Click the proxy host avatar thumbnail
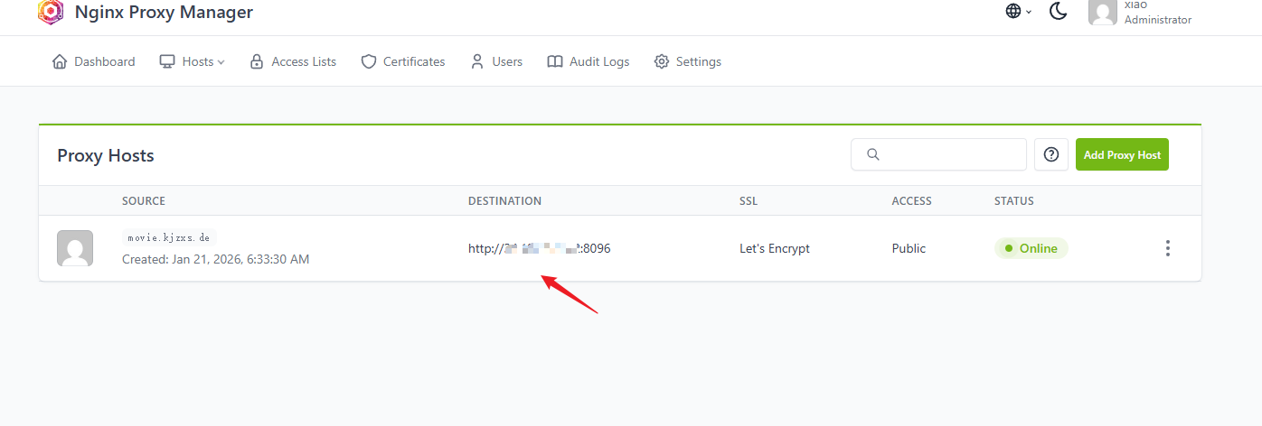The height and width of the screenshot is (426, 1262). pos(75,248)
